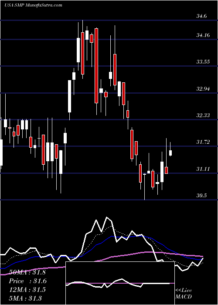Select the 34.6 price axis label
218x305 pixels.
coord(201,16)
